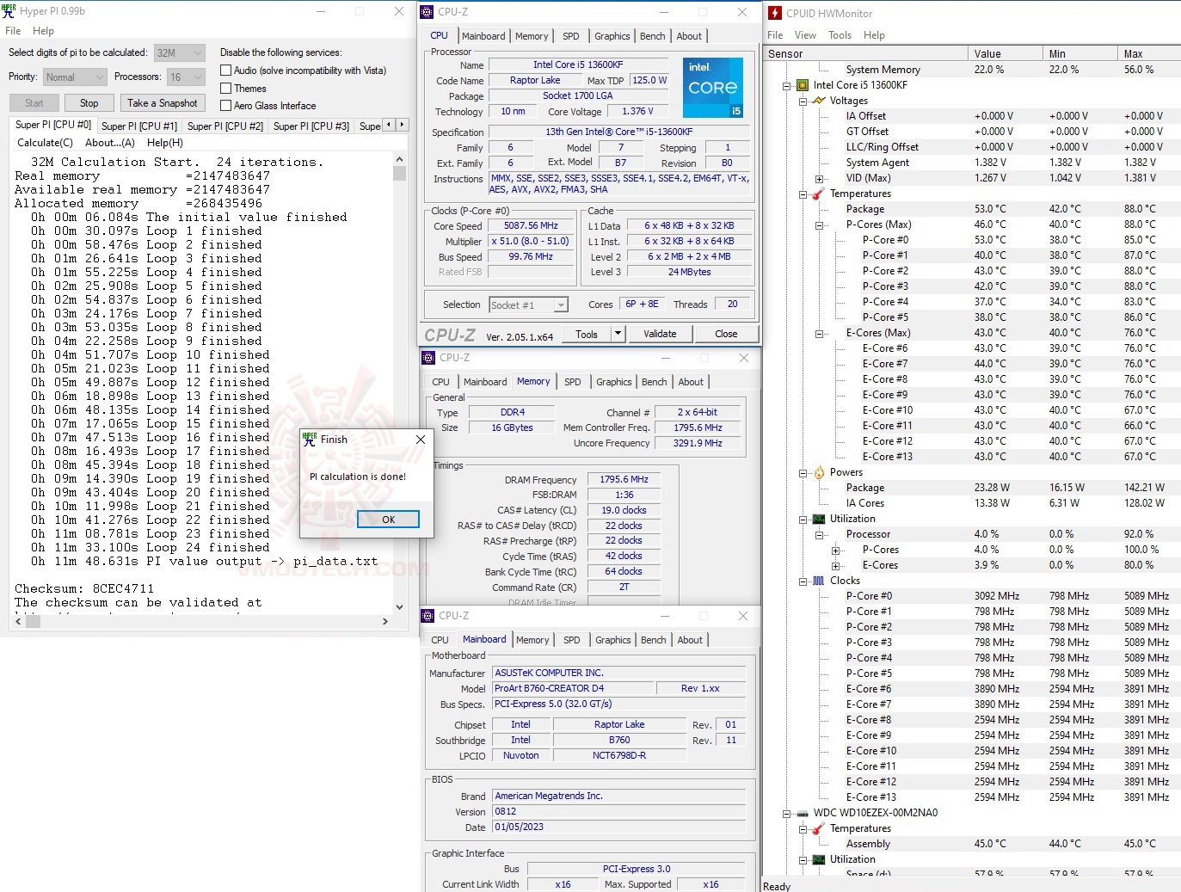Click the drive icon beside WDC WD10EZEX-00M2NA0
Screen dimensions: 1181x892
point(803,813)
